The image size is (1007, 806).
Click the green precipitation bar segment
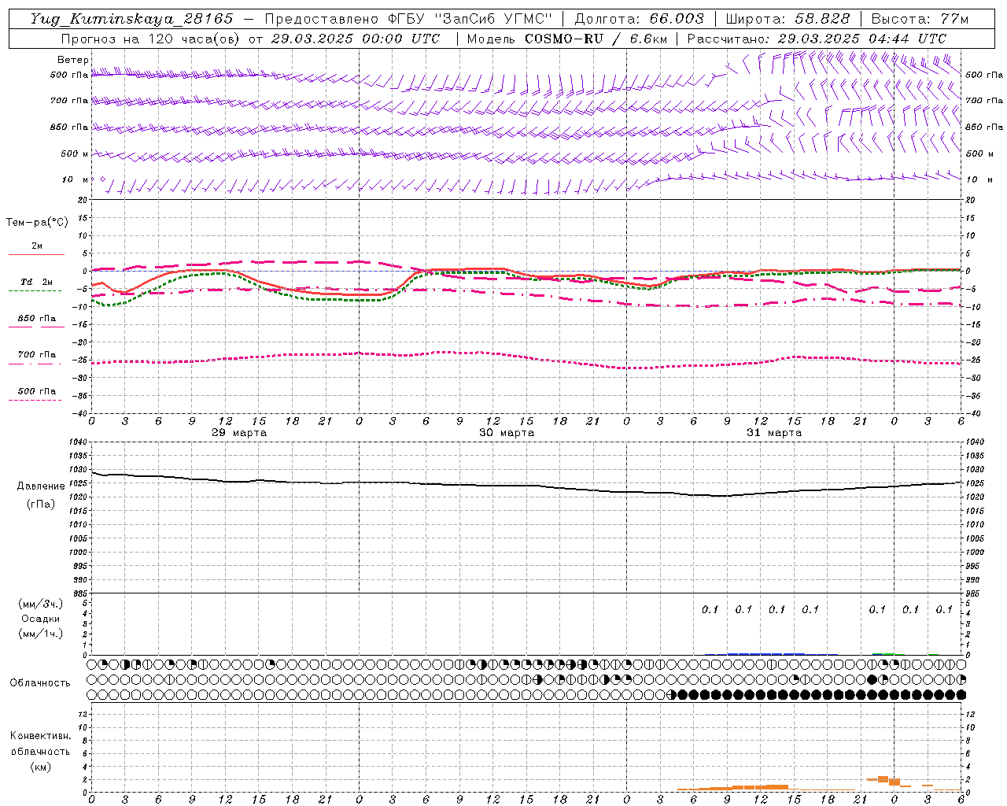coord(883,654)
